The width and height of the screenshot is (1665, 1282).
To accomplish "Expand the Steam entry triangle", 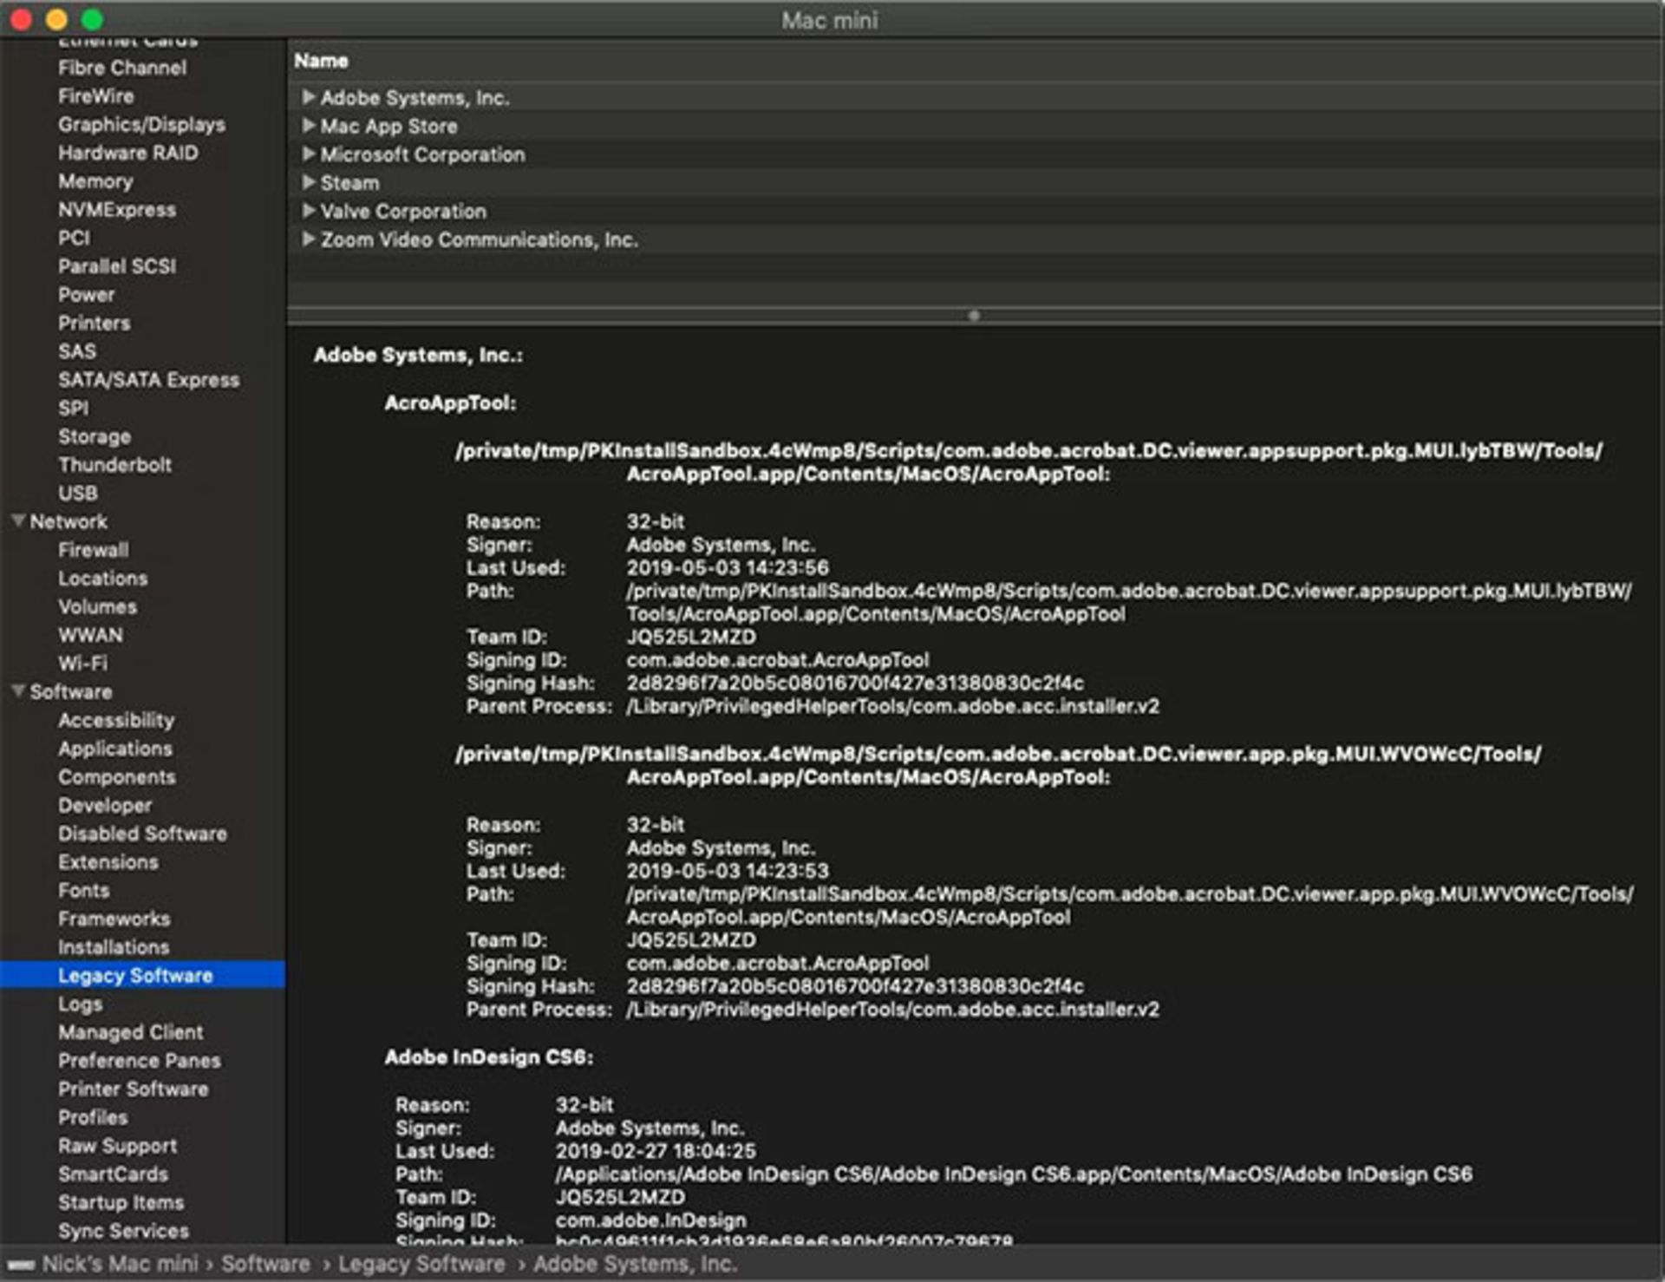I will click(x=308, y=182).
